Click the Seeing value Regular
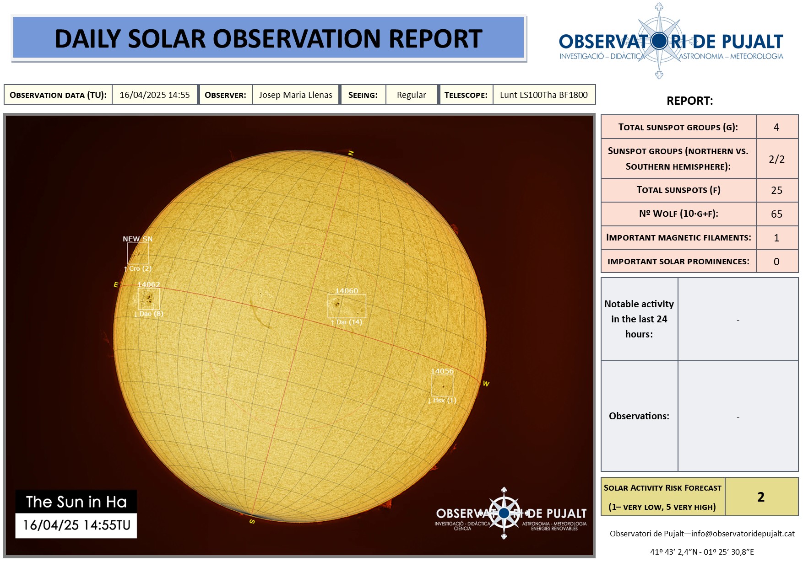Viewport: 803px width, 567px height. tap(412, 95)
